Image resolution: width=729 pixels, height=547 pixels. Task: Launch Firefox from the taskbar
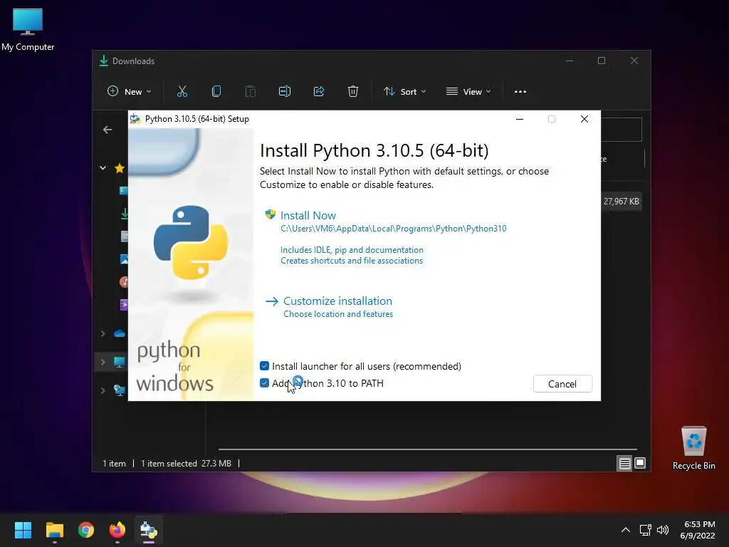click(117, 530)
